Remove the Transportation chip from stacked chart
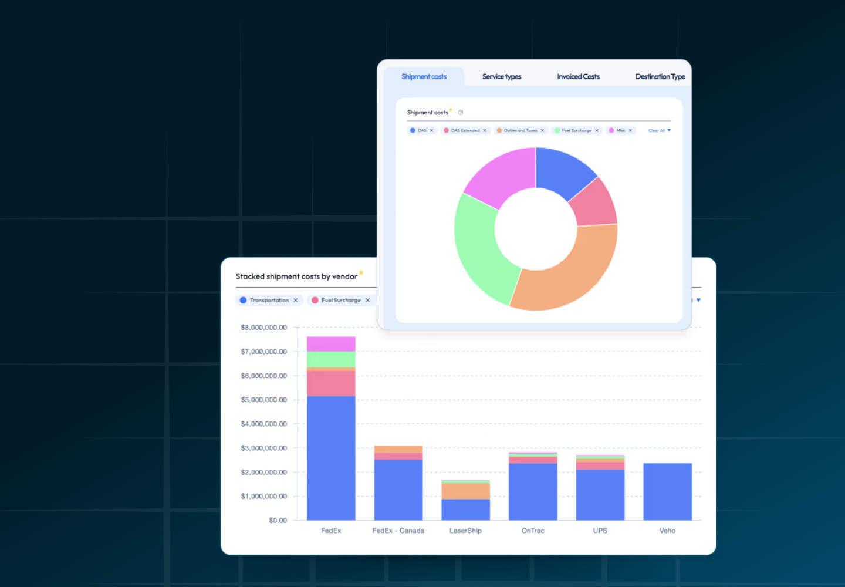This screenshot has width=845, height=587. point(295,300)
